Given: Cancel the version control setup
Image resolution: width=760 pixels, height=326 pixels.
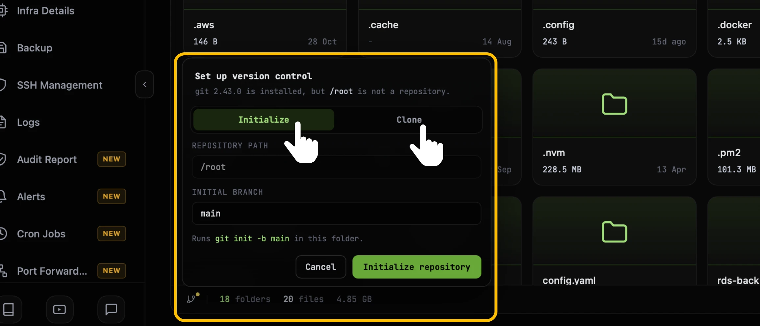Looking at the screenshot, I should click(x=321, y=267).
